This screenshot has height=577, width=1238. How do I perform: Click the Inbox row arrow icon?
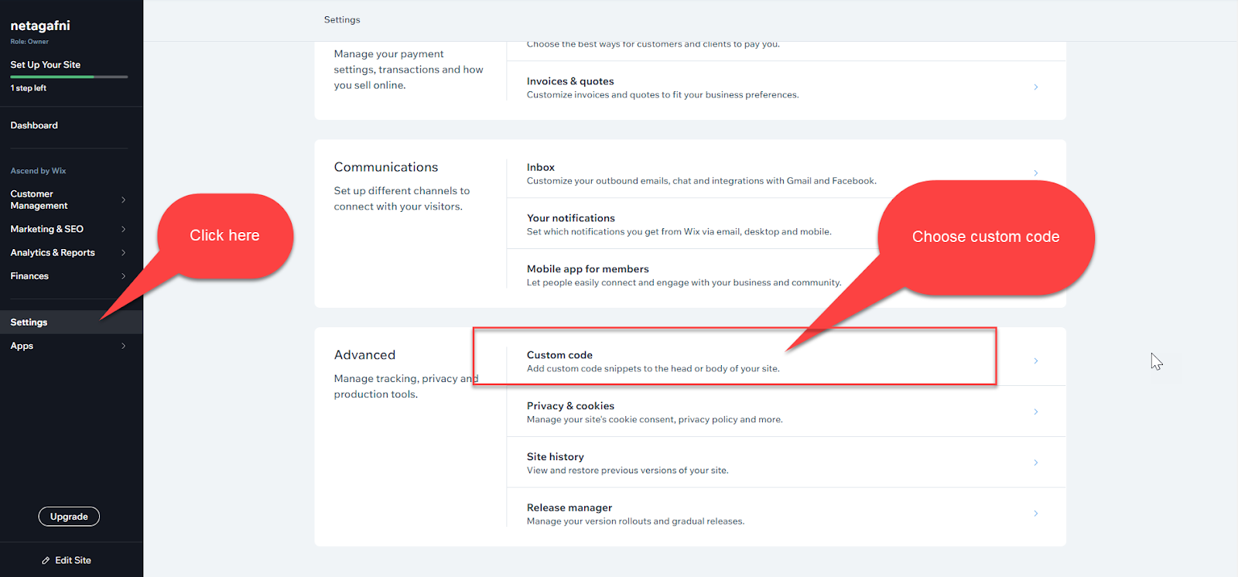tap(1035, 173)
